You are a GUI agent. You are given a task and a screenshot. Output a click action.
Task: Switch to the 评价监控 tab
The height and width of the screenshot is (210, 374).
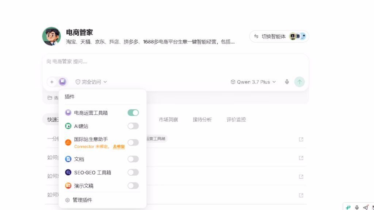236,120
